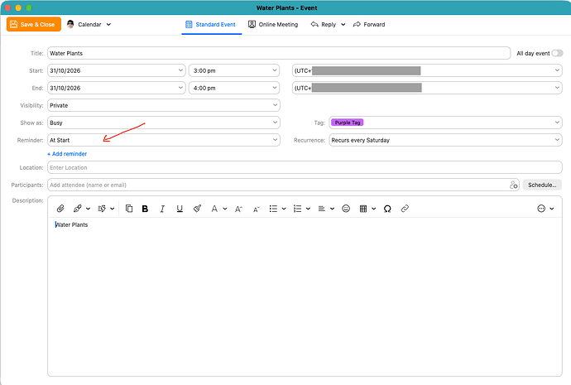The image size is (571, 385).
Task: Open the 4:00 pm end time dropdown
Action: pyautogui.click(x=234, y=88)
